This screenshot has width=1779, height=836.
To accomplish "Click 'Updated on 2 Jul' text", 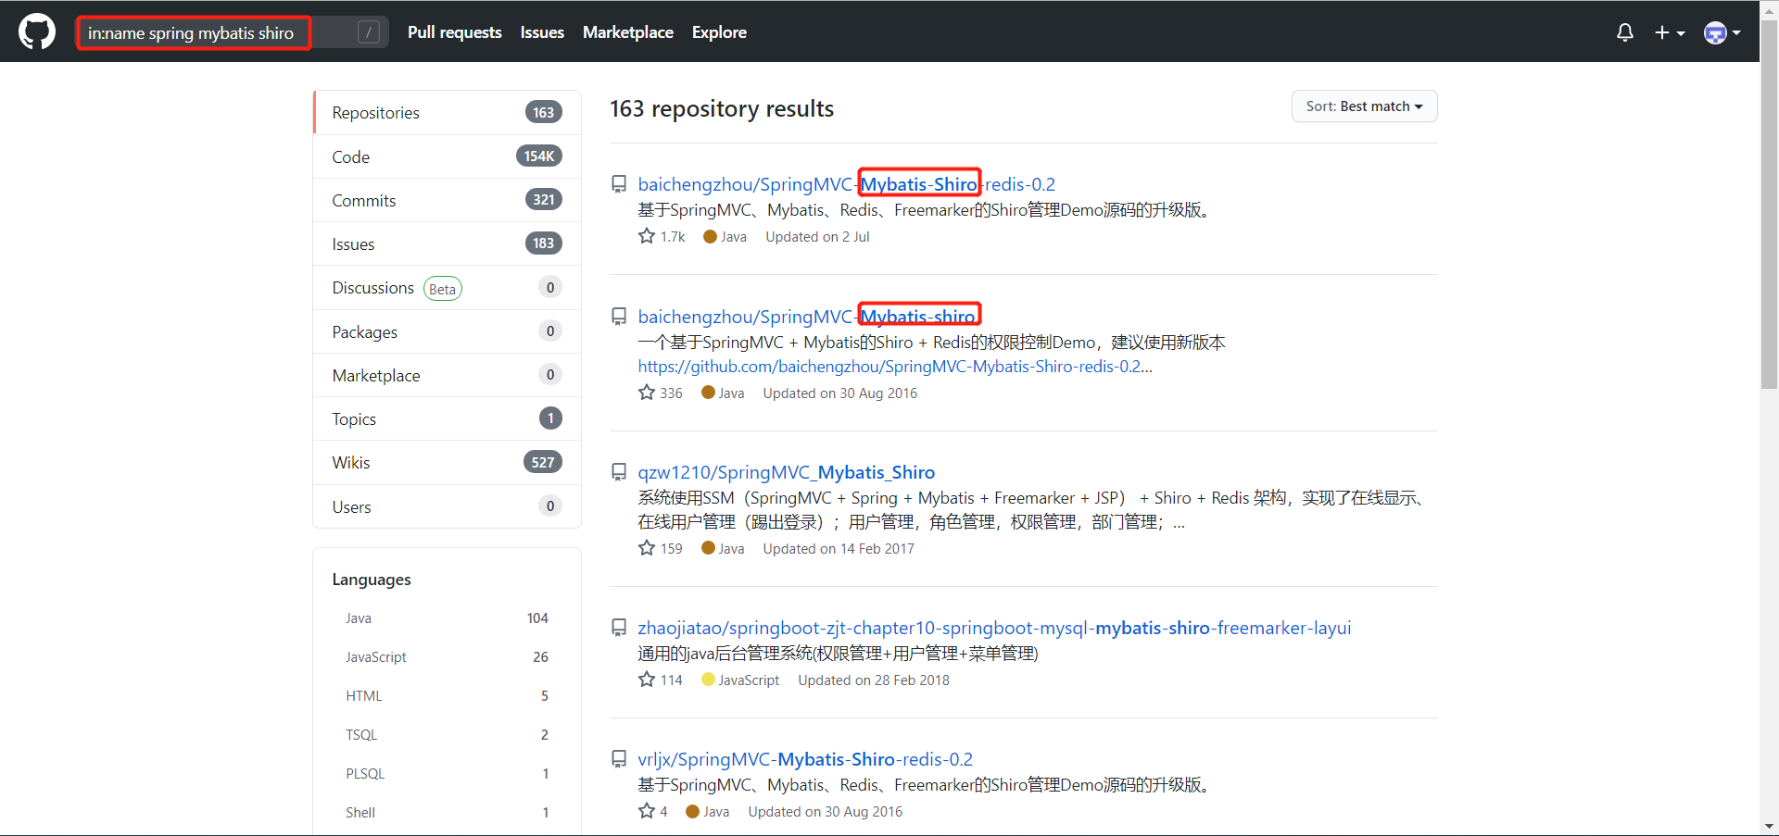I will click(817, 237).
